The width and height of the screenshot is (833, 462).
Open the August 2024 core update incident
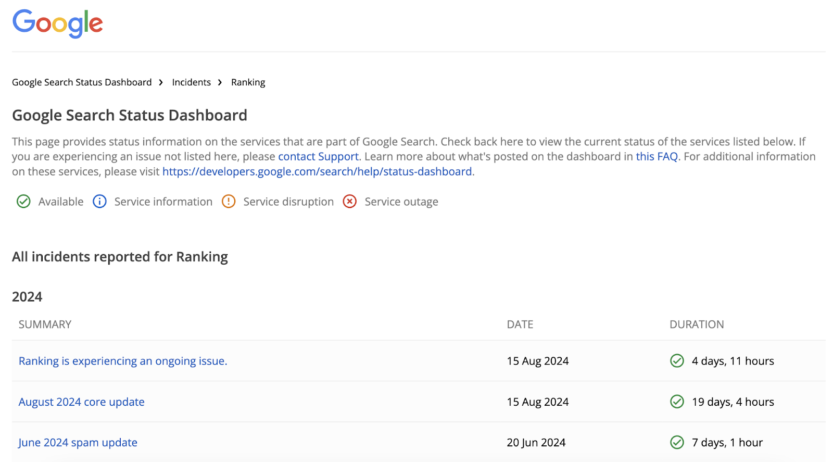coord(82,402)
